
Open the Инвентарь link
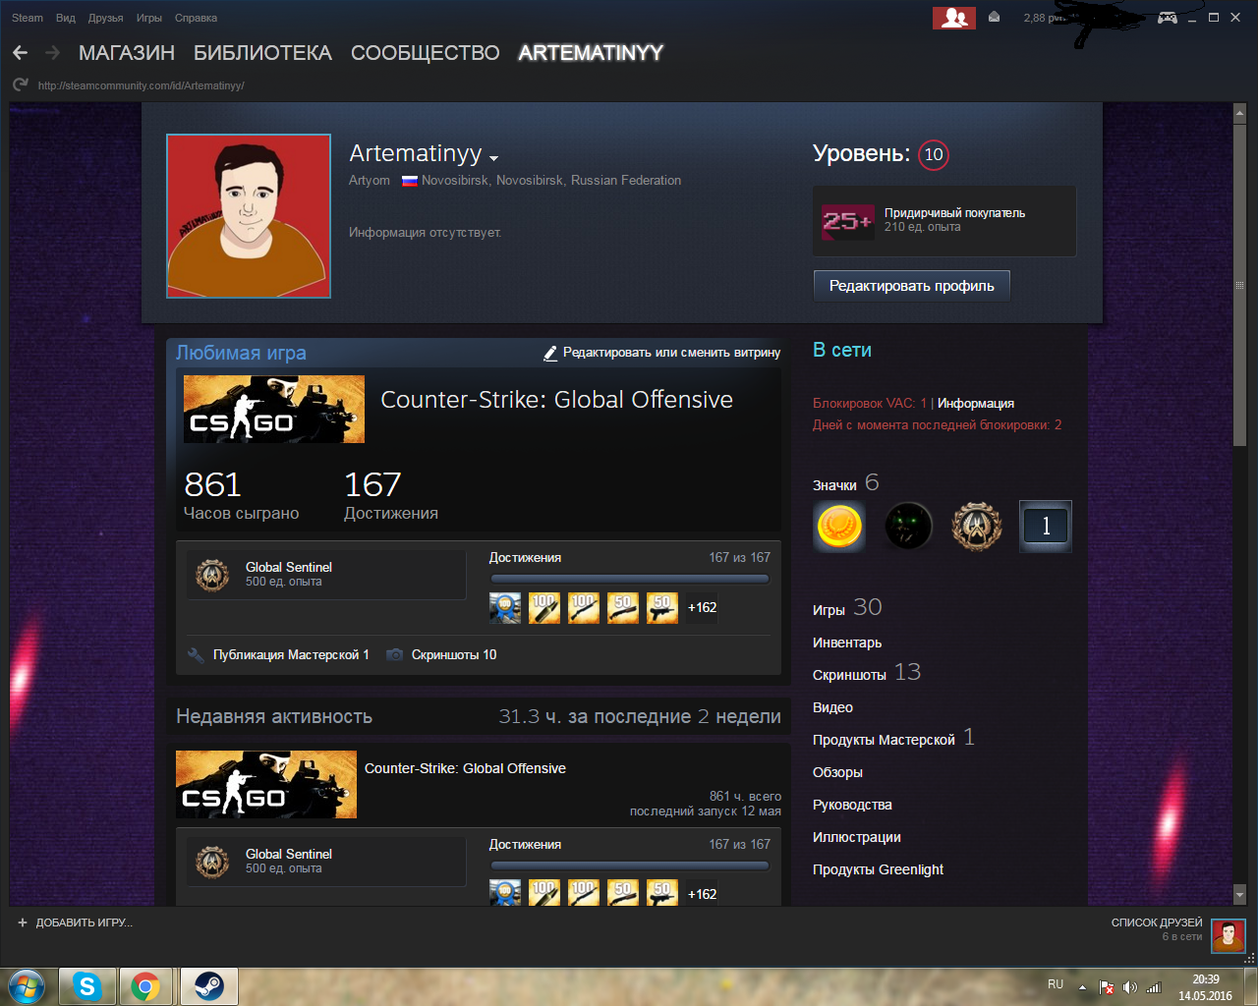point(847,643)
